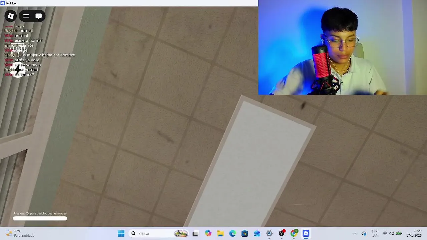The width and height of the screenshot is (427, 240).
Task: Switch to Google Chrome in the taskbar
Action: tap(294, 234)
